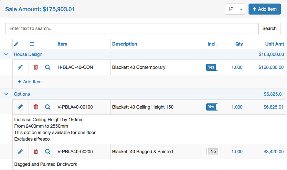Add Item link under House Design
Viewport: 287px width, 170px height.
coord(30,82)
